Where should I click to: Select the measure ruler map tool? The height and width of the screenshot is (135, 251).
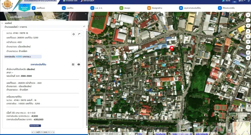248,52
